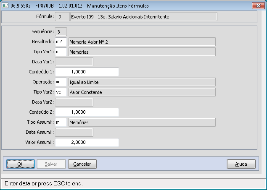Image resolution: width=267 pixels, height=190 pixels.
Task: Click the Data Assumir field
Action: (x=74, y=132)
